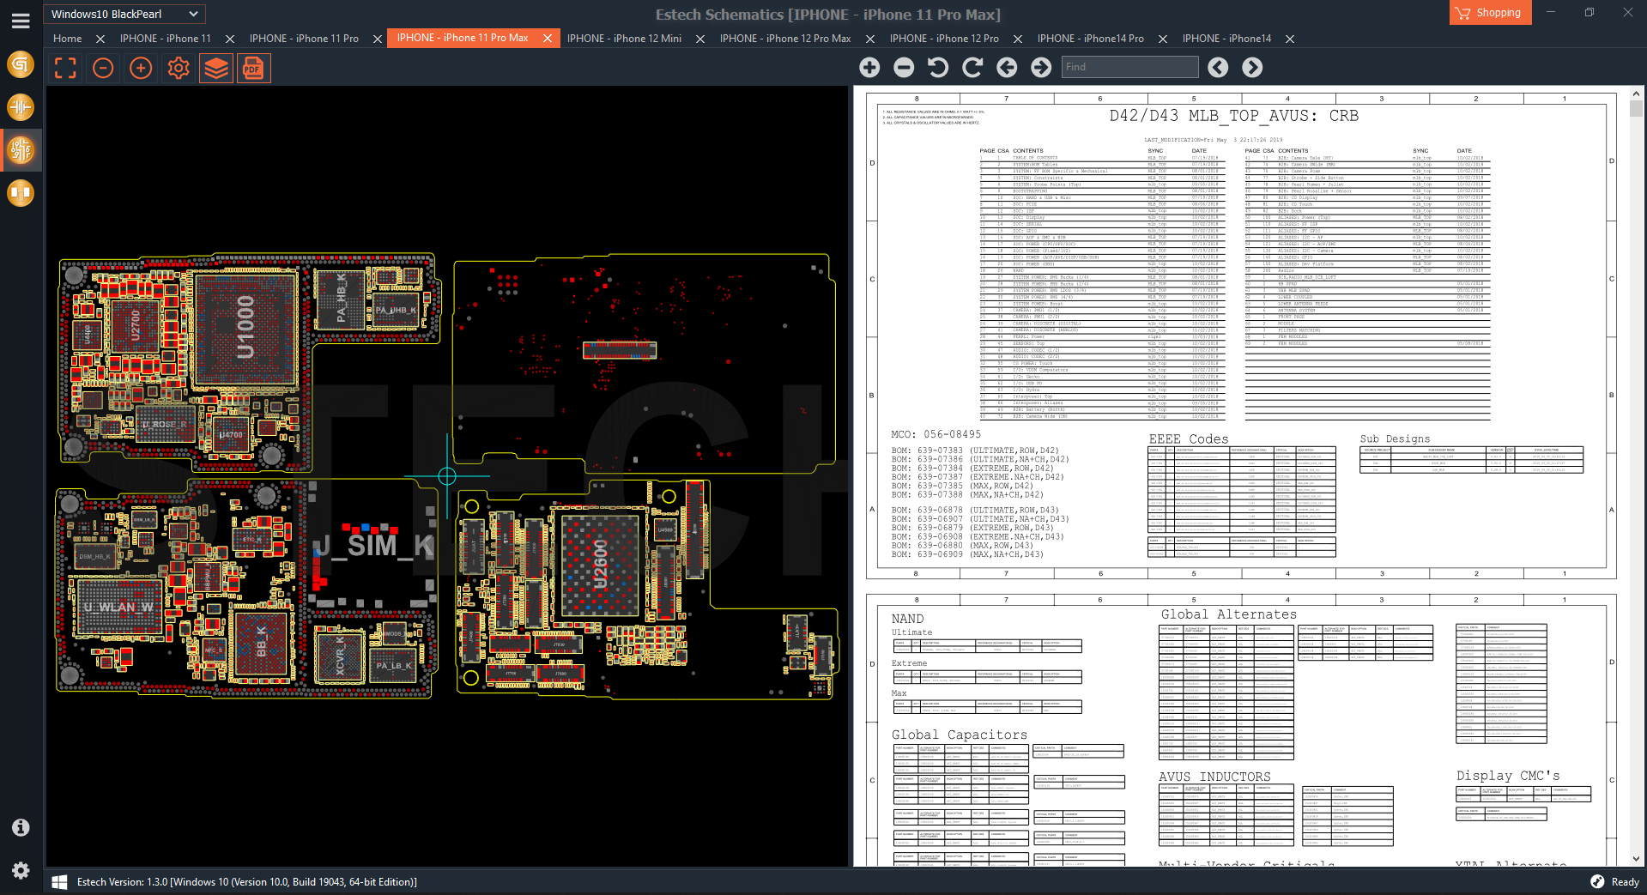
Task: Select the IPHONE - iPhone14 tab
Action: point(1226,39)
